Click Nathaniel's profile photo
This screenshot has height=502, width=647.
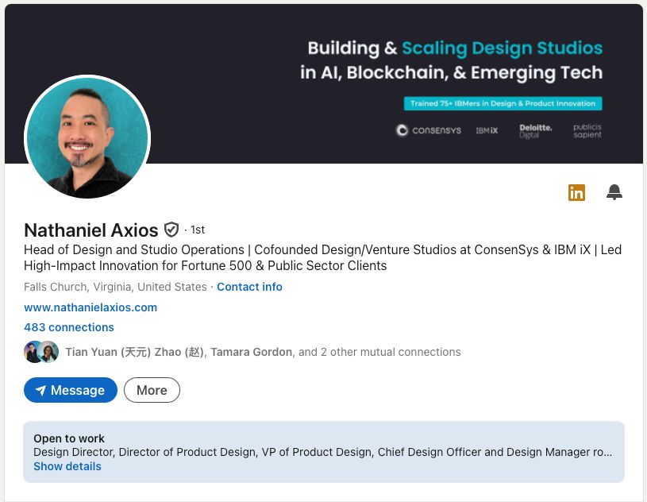tap(87, 138)
